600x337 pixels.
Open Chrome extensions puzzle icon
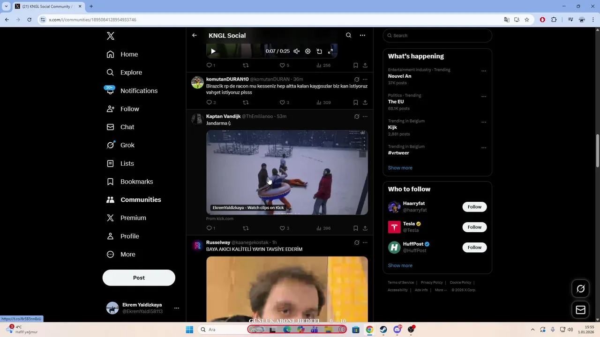click(554, 20)
